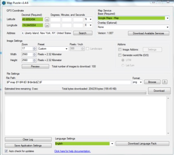Click the Search address button
The height and width of the screenshot is (155, 174).
(x=83, y=33)
